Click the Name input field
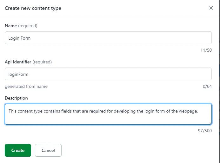The width and height of the screenshot is (220, 163). (108, 38)
